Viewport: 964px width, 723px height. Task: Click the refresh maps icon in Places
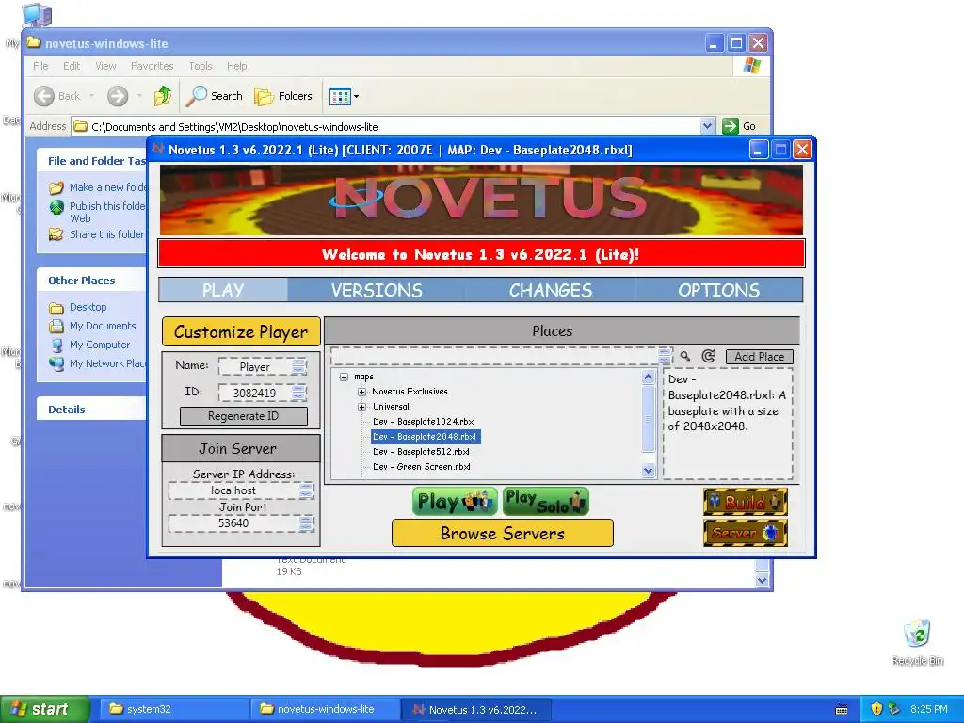point(708,356)
